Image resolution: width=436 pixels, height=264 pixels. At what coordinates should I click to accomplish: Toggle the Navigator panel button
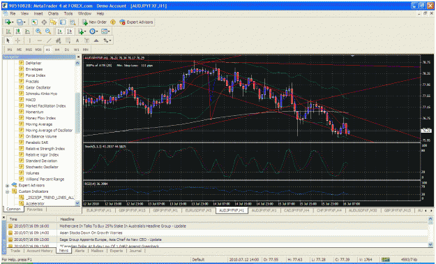tap(54, 22)
